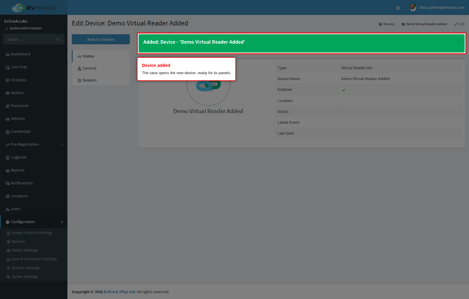The width and height of the screenshot is (469, 299).
Task: Click Back to Devices button
Action: click(101, 39)
